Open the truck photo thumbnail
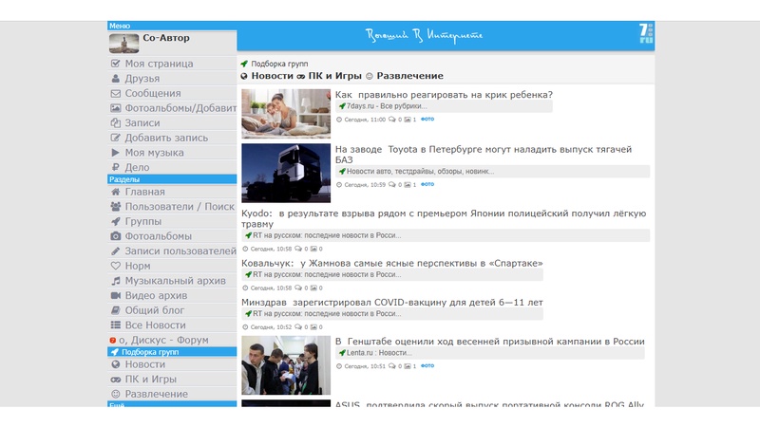This screenshot has height=427, width=760. click(286, 173)
